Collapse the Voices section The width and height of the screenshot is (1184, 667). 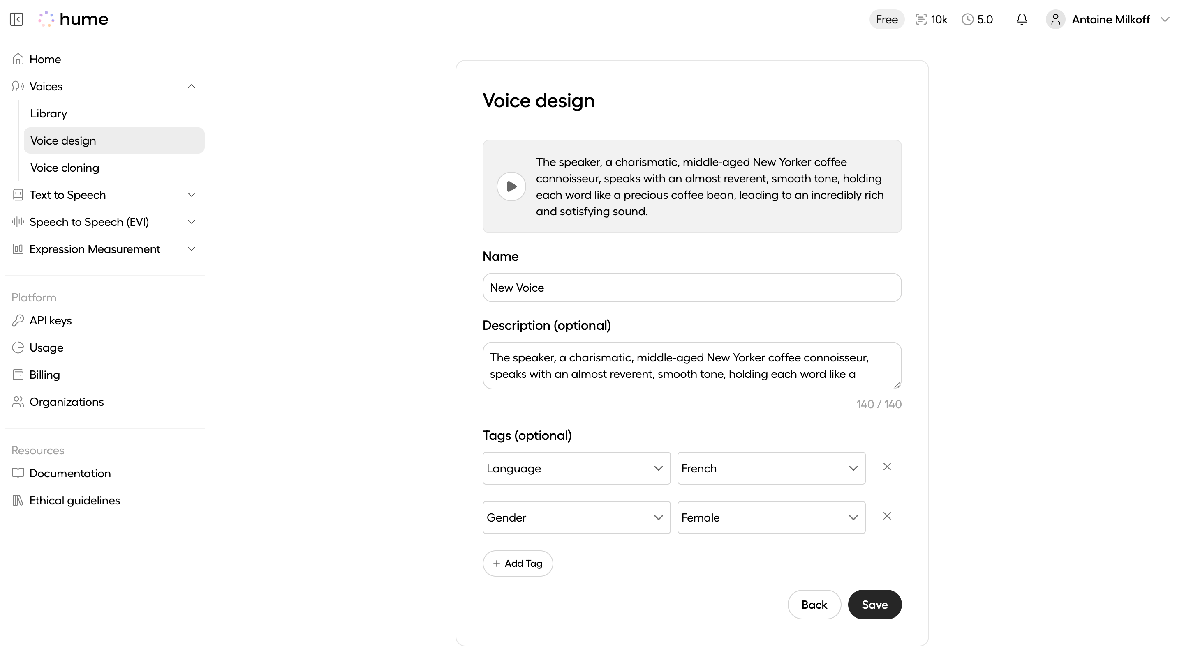191,86
